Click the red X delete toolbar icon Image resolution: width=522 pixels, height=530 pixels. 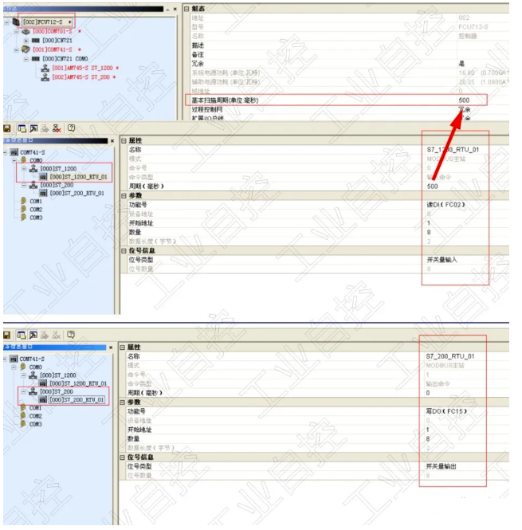click(x=57, y=128)
